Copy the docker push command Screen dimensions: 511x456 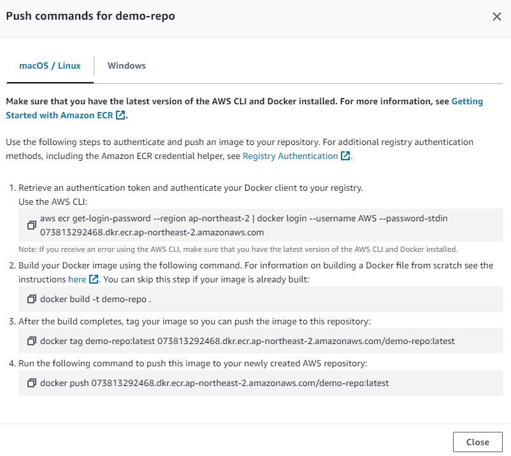[31, 383]
